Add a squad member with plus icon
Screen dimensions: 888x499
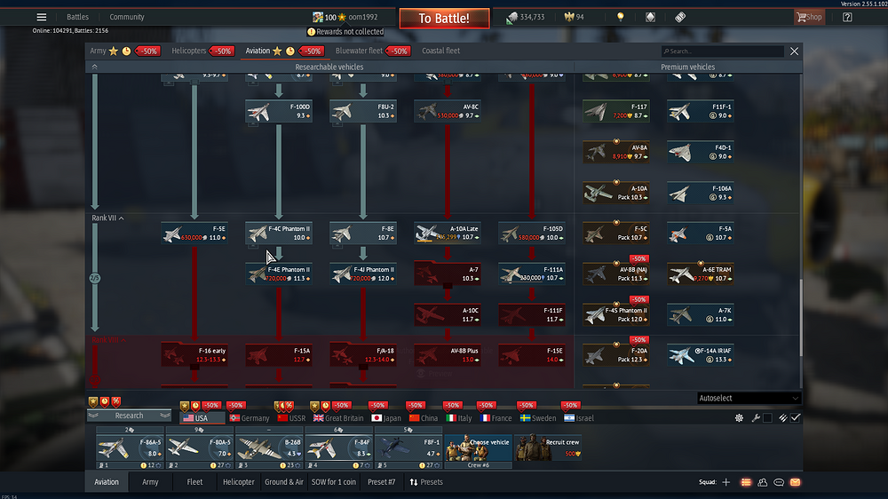click(x=726, y=482)
